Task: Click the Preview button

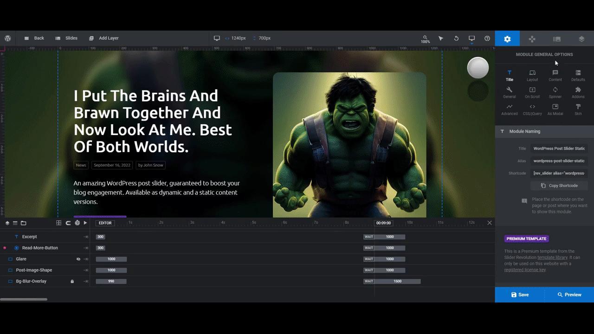Action: [569, 295]
